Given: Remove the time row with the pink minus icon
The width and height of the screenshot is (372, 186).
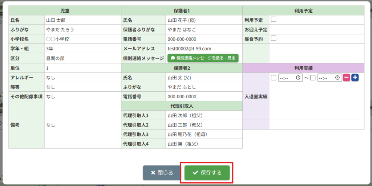Looking at the screenshot, I should pyautogui.click(x=347, y=78).
